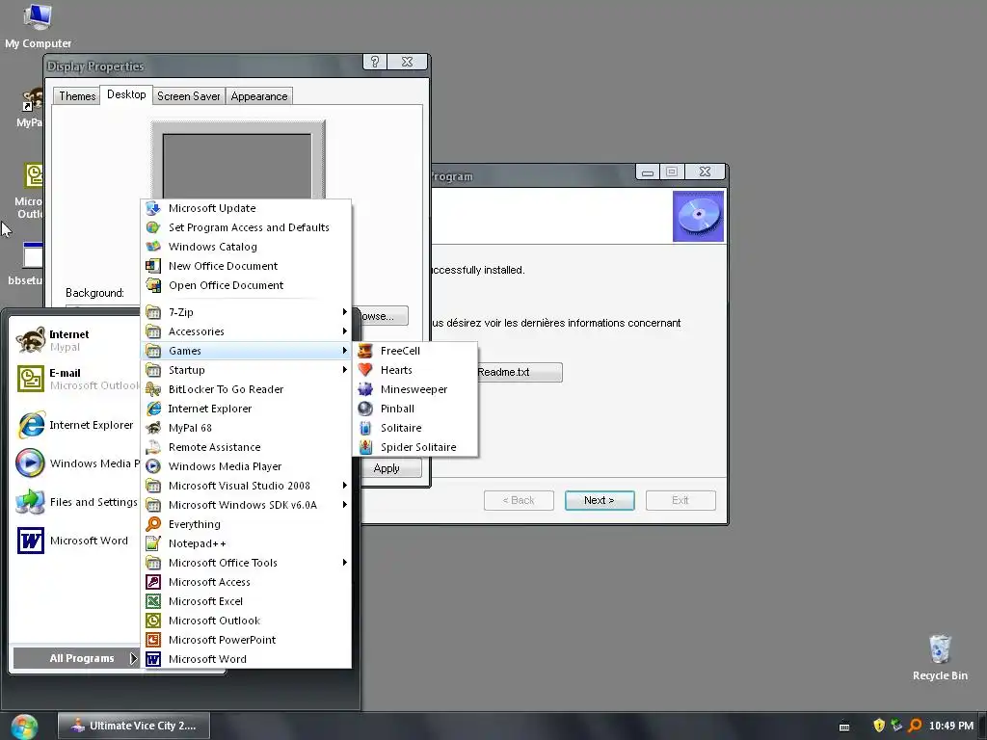The image size is (987, 740).
Task: Click the disc image in the installer window
Action: pyautogui.click(x=698, y=217)
